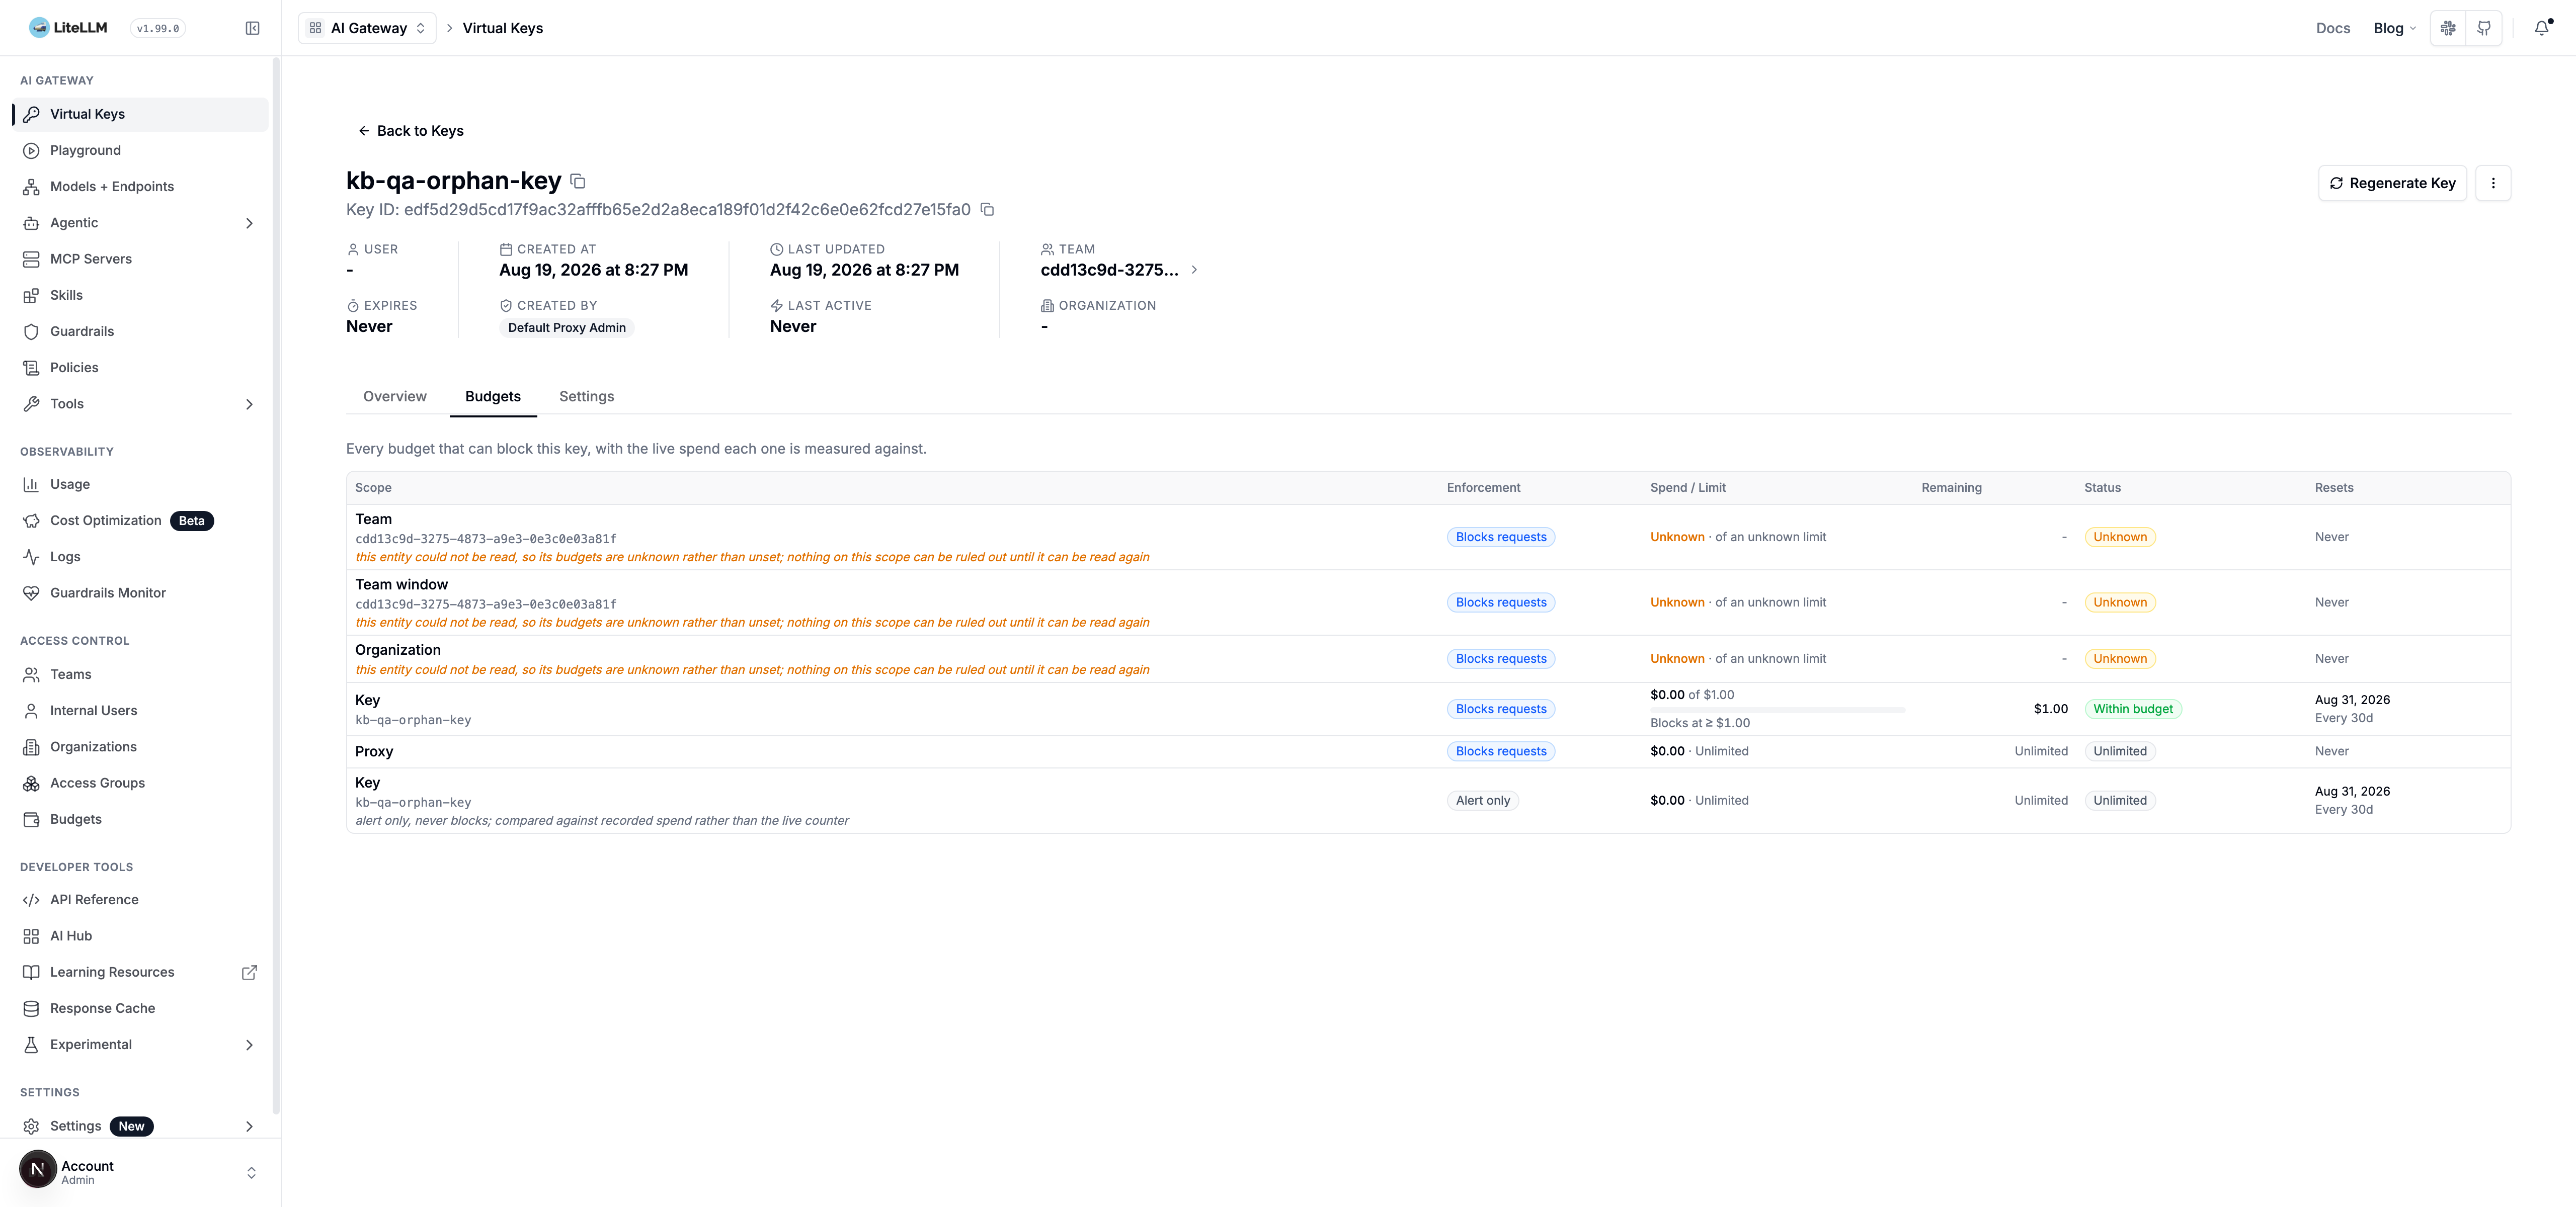Collapse the sidebar panel icon
This screenshot has height=1207, width=2576.
(x=252, y=28)
